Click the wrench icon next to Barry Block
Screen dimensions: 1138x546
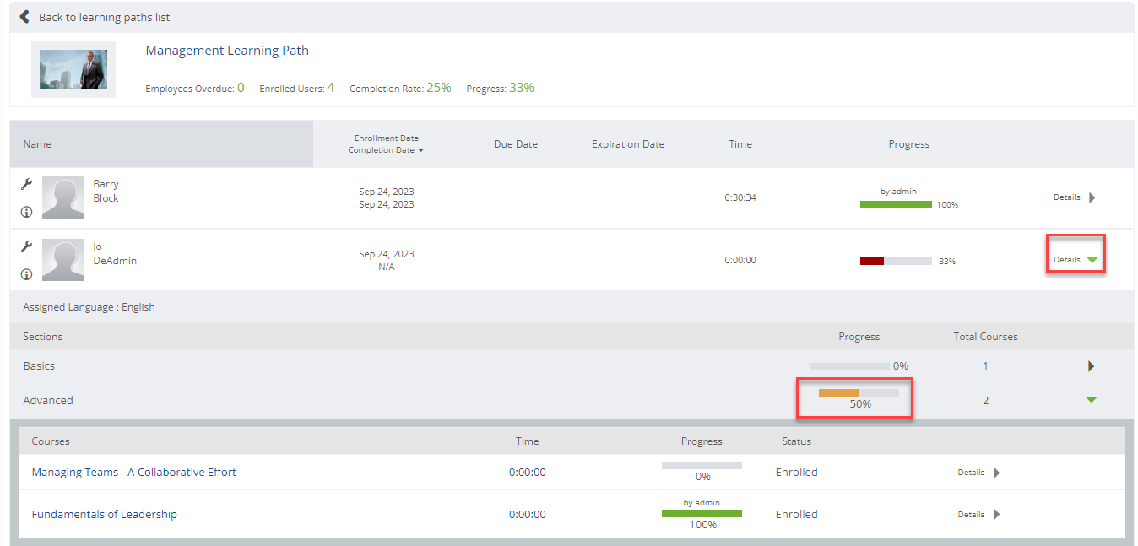point(25,182)
